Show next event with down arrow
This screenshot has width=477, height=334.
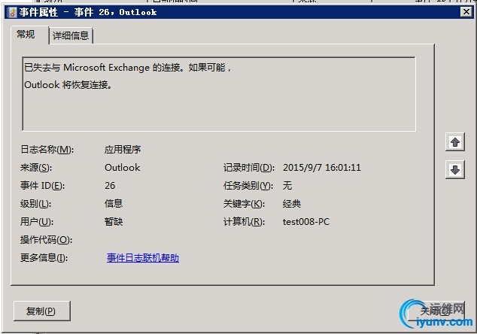click(x=455, y=170)
